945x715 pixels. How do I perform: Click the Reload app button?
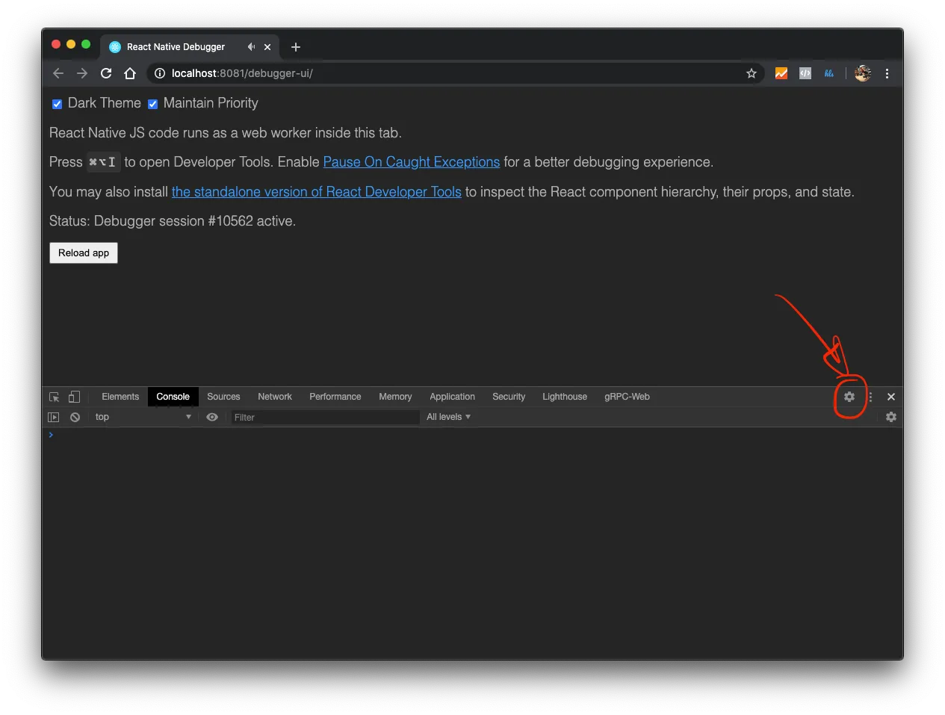click(x=84, y=253)
